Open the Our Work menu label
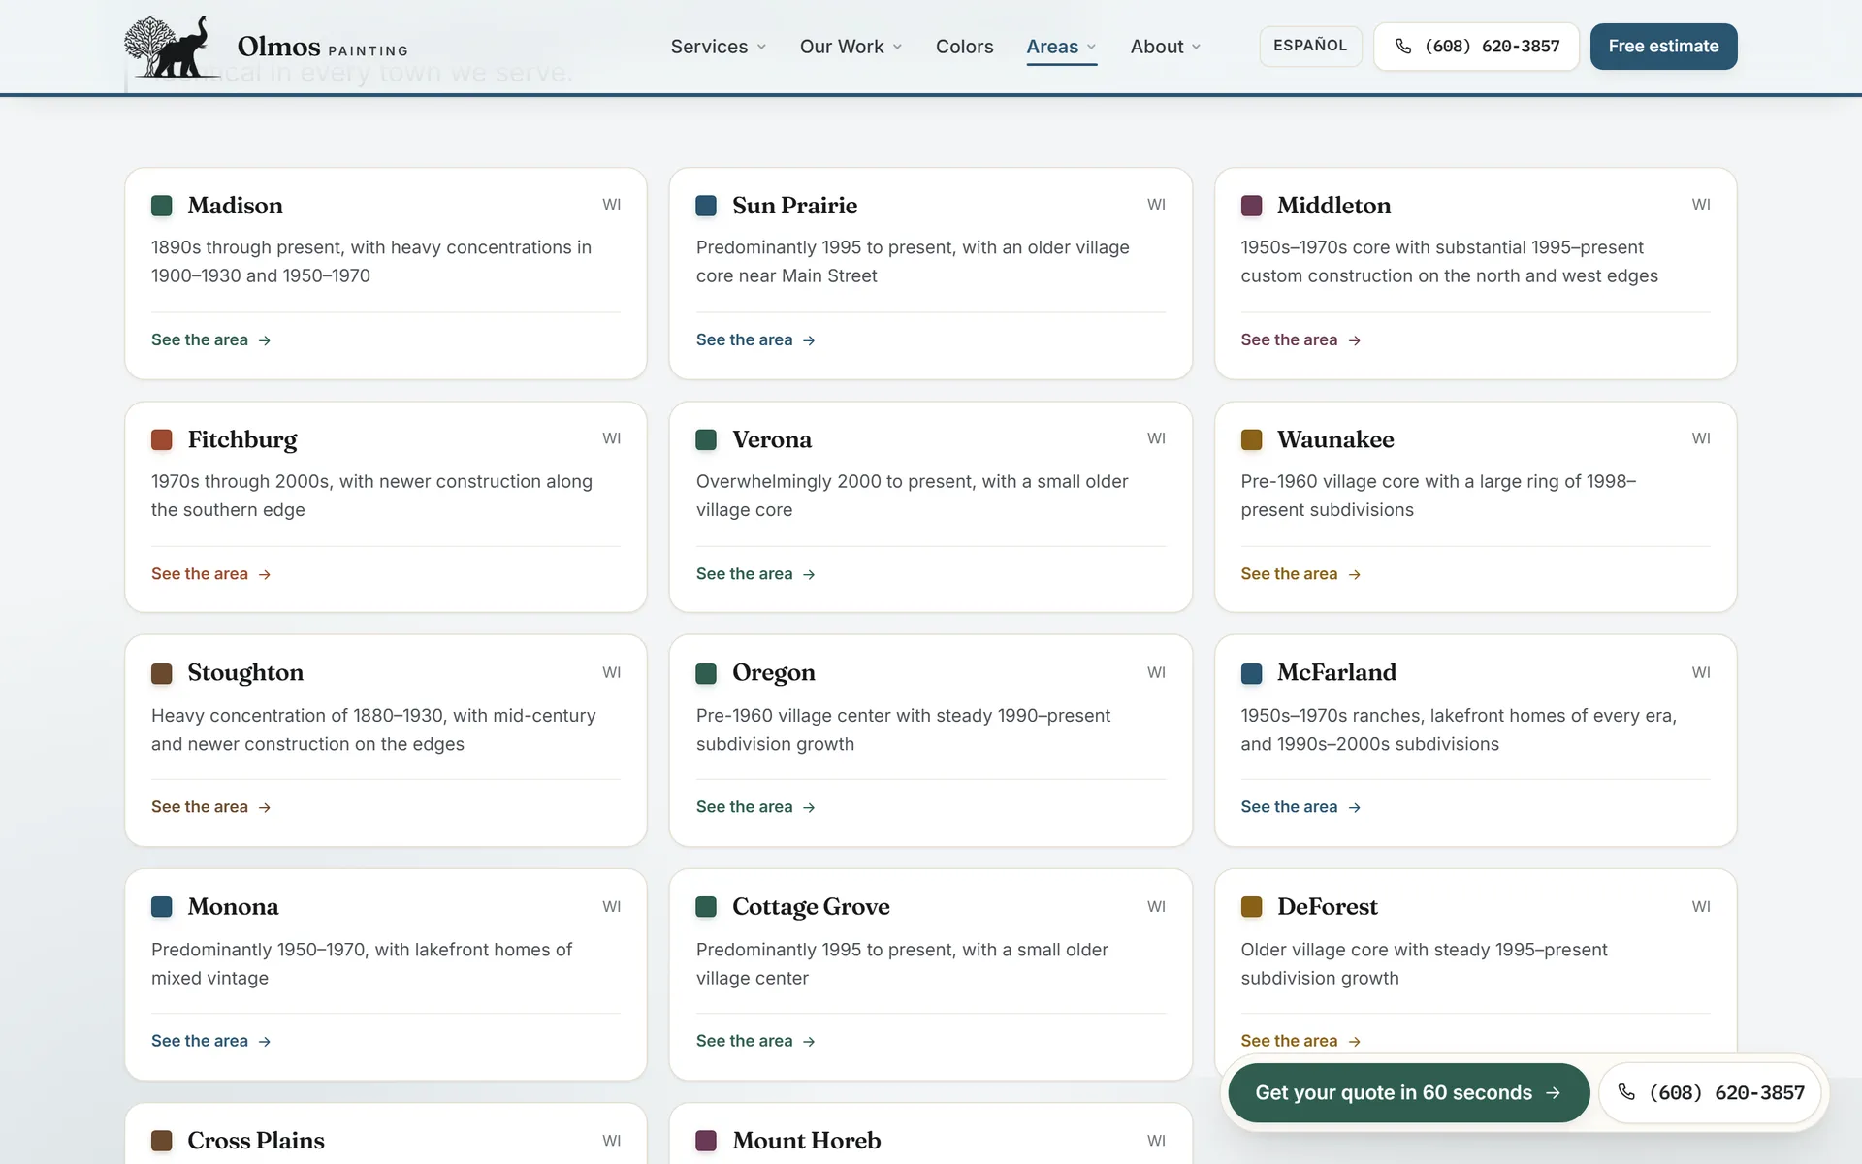 tap(842, 47)
